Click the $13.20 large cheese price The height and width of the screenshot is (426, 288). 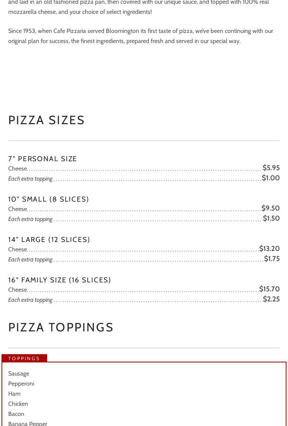tap(269, 249)
